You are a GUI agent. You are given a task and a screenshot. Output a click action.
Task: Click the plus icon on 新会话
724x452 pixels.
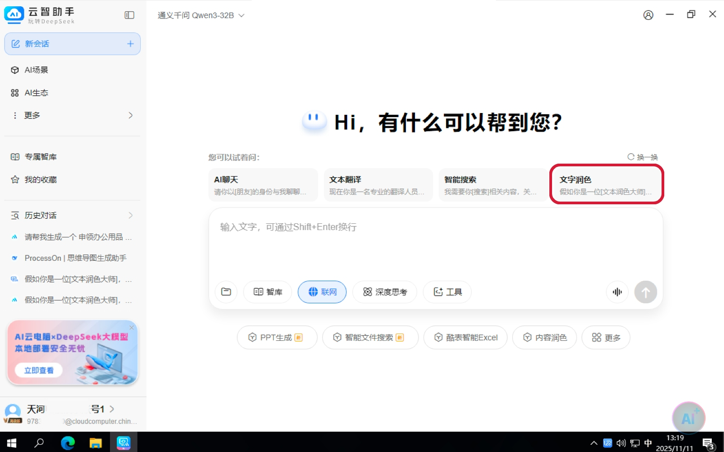[x=130, y=44]
